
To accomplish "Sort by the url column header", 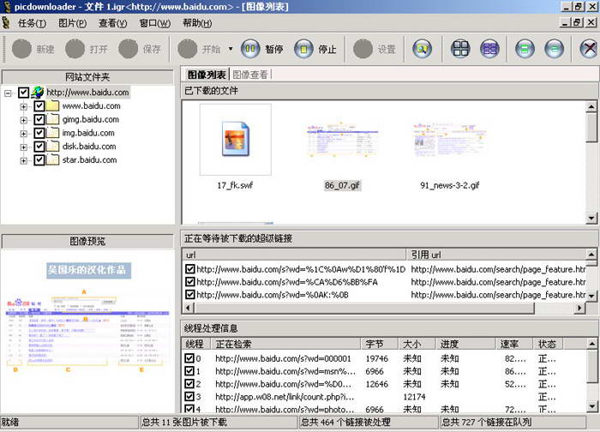I will 294,255.
